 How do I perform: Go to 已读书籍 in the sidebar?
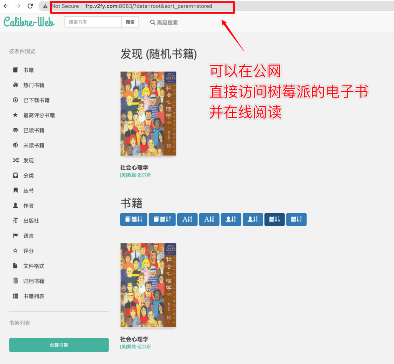pyautogui.click(x=34, y=130)
